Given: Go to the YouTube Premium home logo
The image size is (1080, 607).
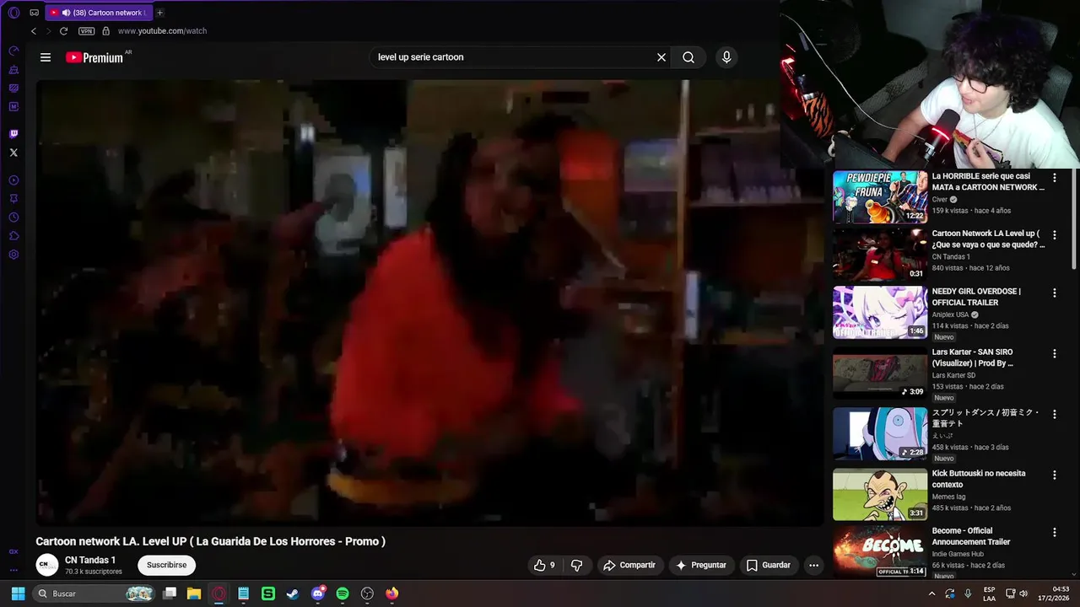Looking at the screenshot, I should [x=94, y=57].
